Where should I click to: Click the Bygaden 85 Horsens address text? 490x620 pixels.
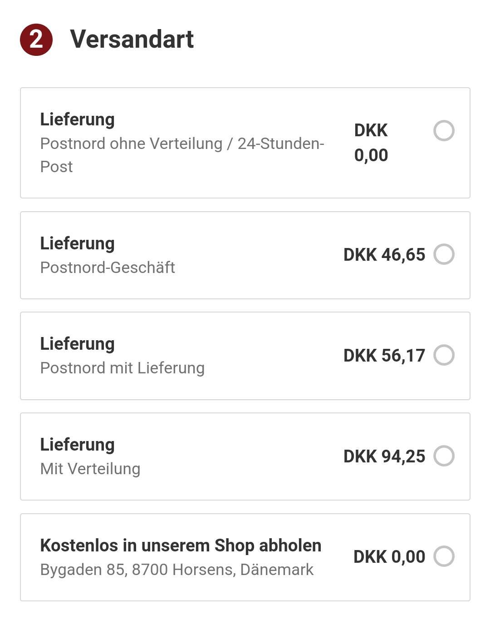pos(177,570)
